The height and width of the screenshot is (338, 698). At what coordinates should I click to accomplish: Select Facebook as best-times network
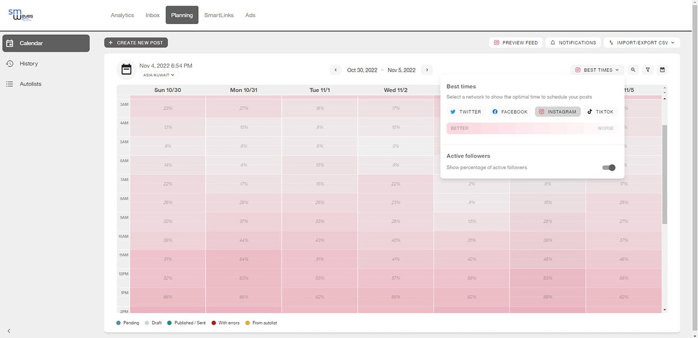(x=510, y=112)
